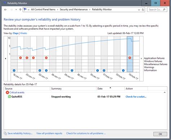Open Check for a solution link for QuiteRSS
The width and height of the screenshot is (171, 140).
click(x=136, y=97)
